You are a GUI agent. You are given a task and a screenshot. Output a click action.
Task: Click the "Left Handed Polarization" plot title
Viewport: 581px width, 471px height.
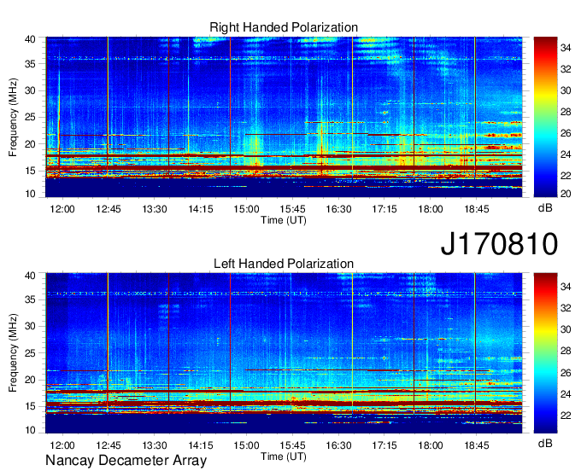284,264
